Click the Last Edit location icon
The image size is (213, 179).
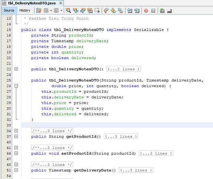39,11
